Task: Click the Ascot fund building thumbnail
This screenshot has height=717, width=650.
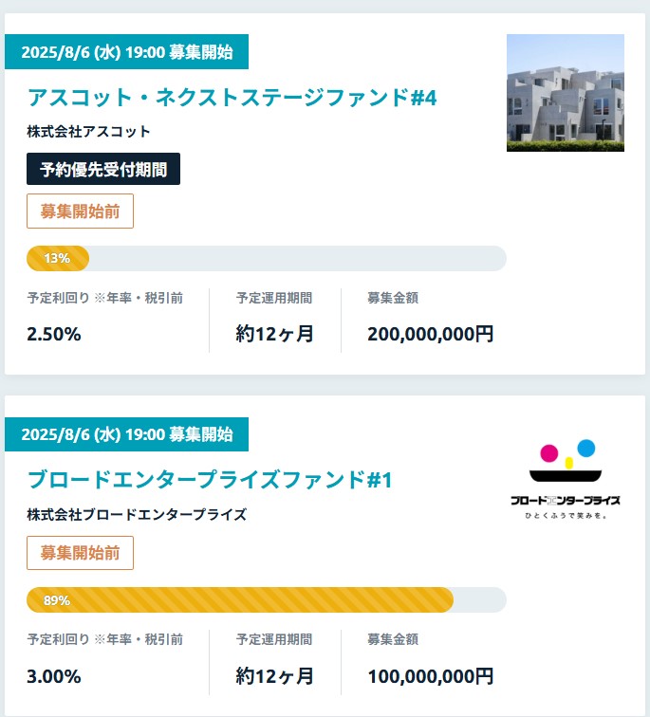Action: tap(565, 93)
